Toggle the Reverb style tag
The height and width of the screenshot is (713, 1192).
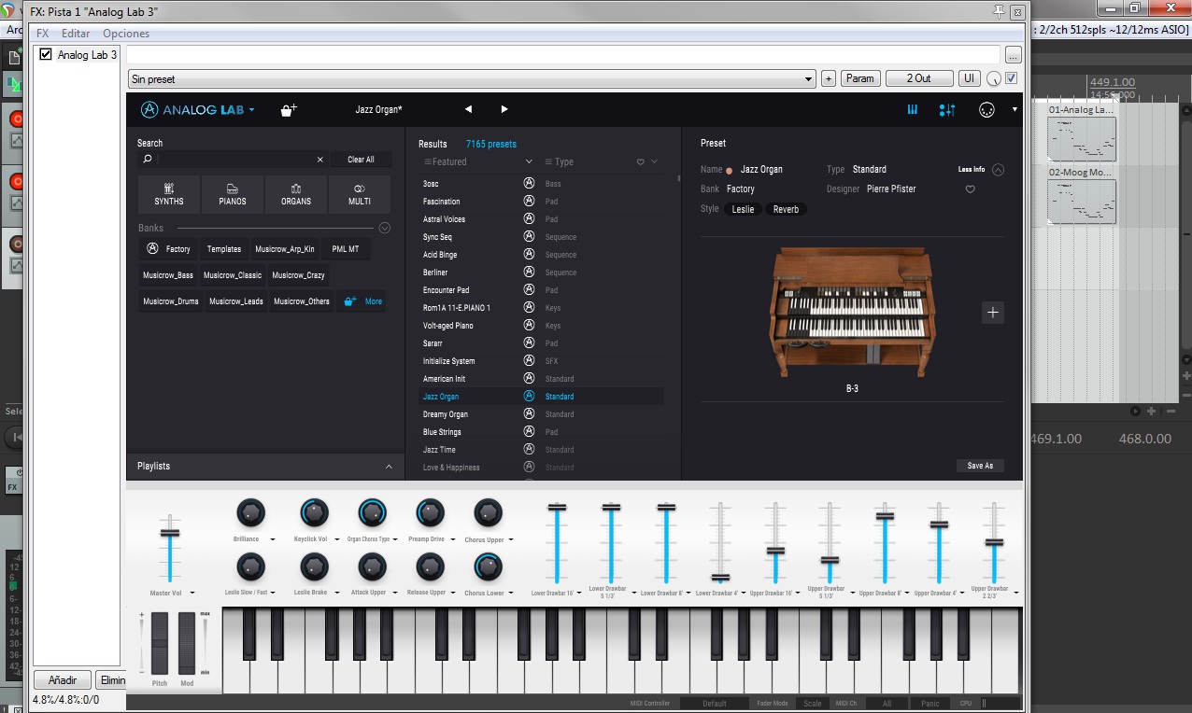tap(786, 209)
